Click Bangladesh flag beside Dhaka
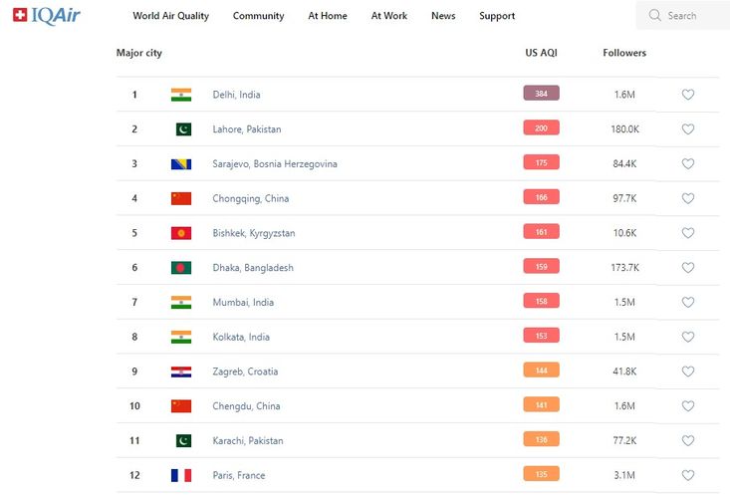 [181, 268]
